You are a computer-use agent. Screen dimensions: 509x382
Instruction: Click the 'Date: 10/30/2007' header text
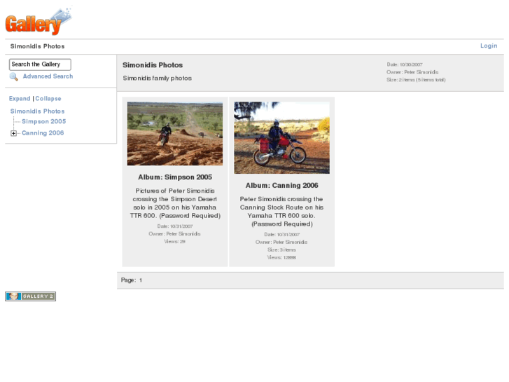click(405, 64)
